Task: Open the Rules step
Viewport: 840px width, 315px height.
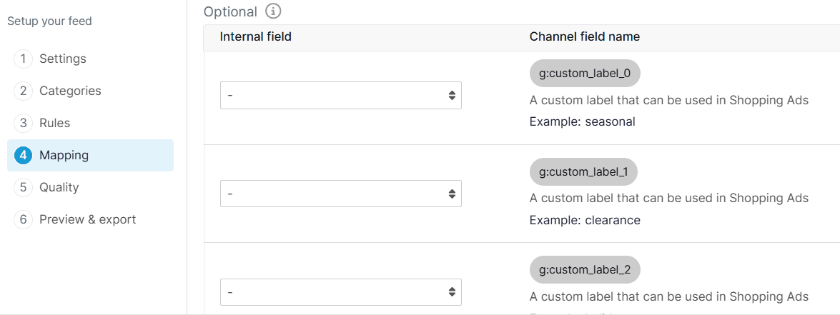Action: click(54, 123)
